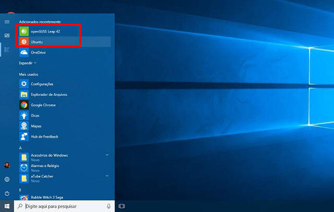This screenshot has width=334, height=212.
Task: Open Task View on the taskbar
Action: click(122, 206)
